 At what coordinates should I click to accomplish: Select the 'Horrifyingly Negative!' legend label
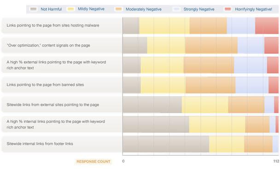(253, 9)
